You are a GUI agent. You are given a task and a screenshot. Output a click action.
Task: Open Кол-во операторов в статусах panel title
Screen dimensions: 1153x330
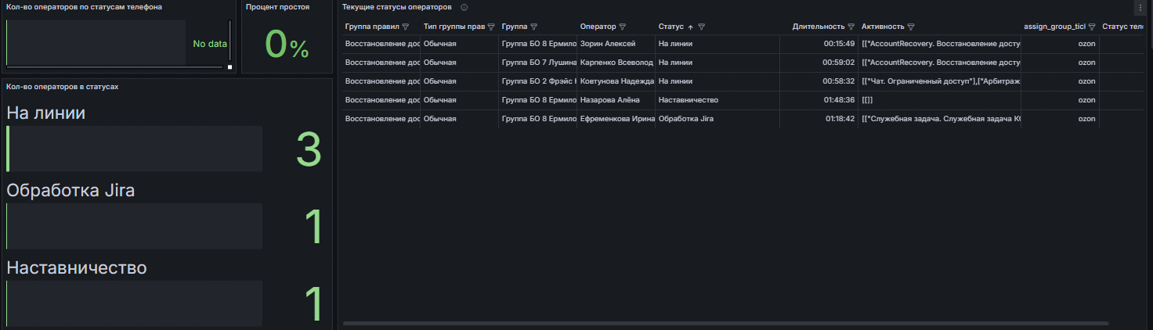63,86
